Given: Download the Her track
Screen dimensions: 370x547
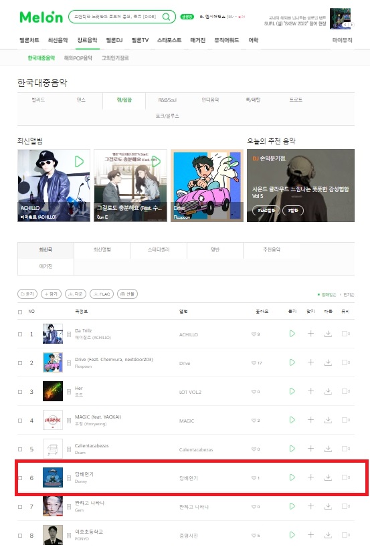Looking at the screenshot, I should (x=328, y=391).
